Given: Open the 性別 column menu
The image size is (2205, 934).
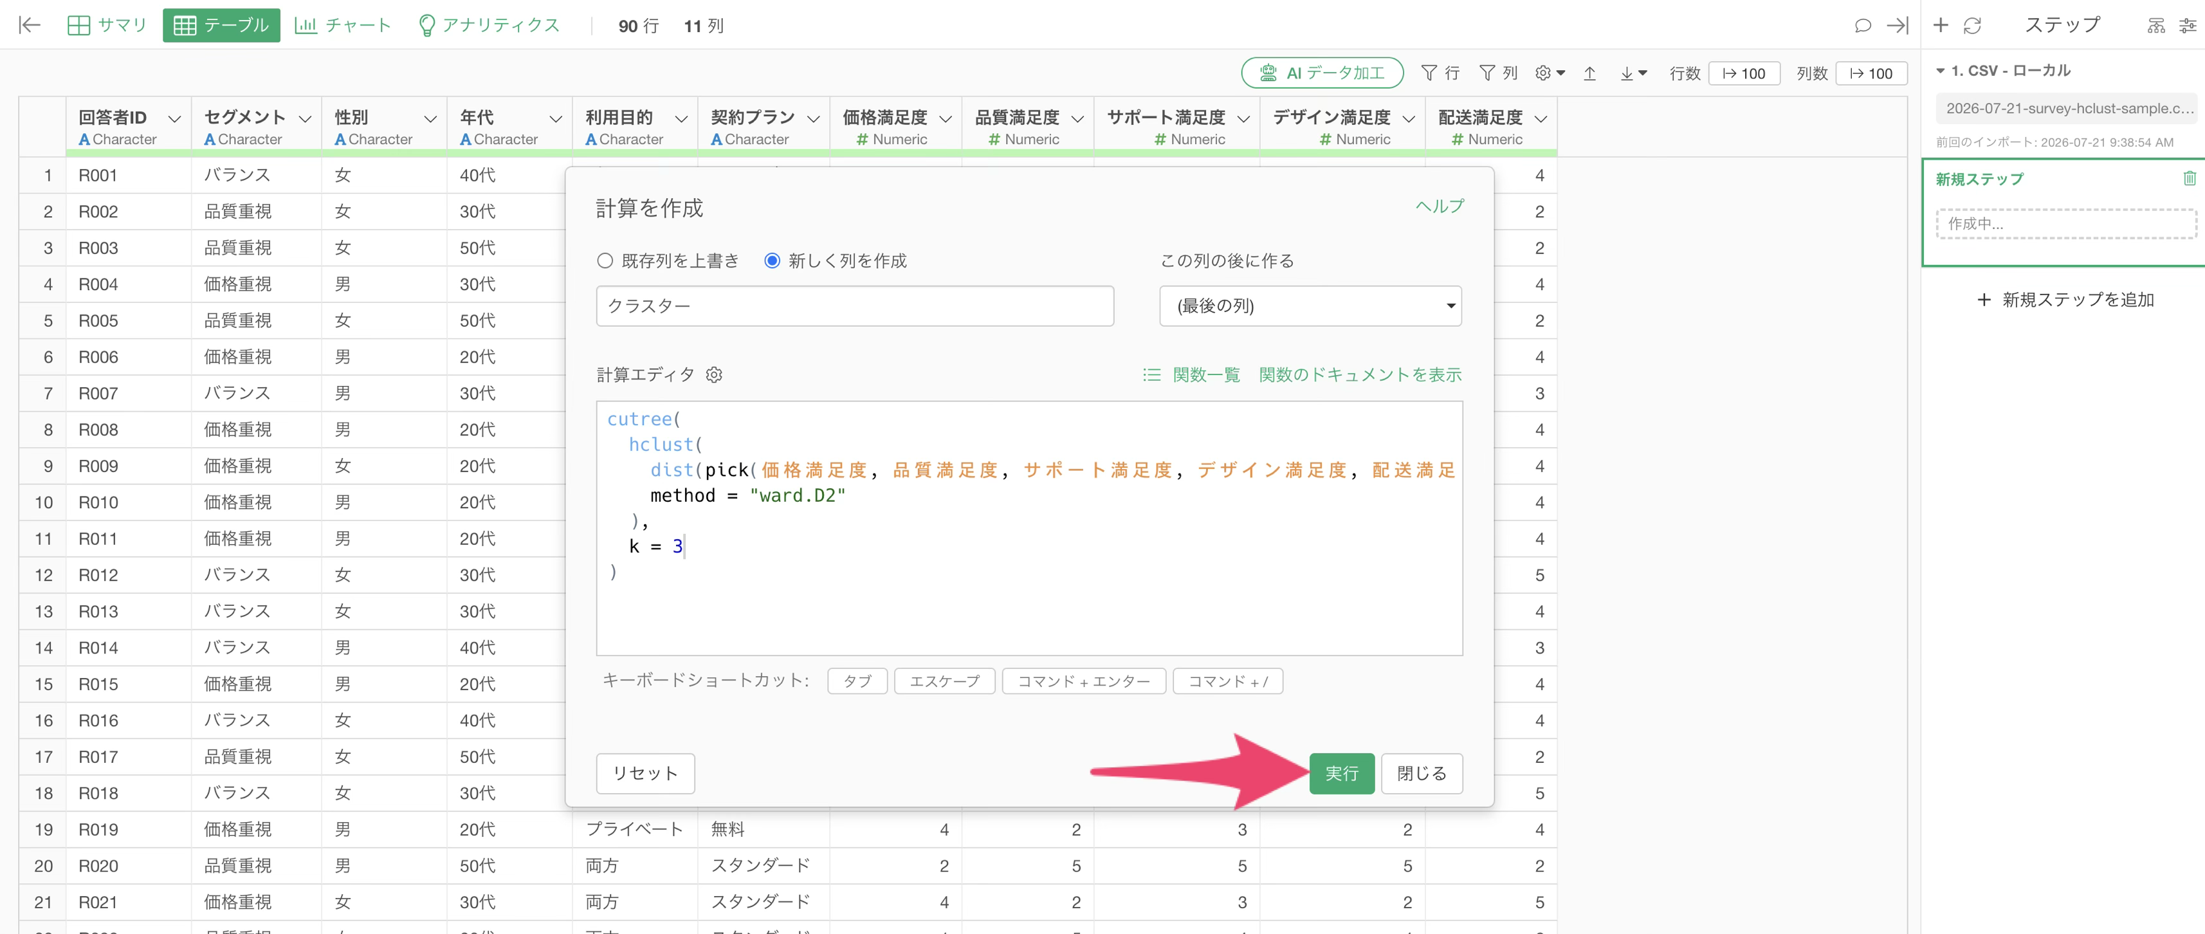Looking at the screenshot, I should point(430,118).
